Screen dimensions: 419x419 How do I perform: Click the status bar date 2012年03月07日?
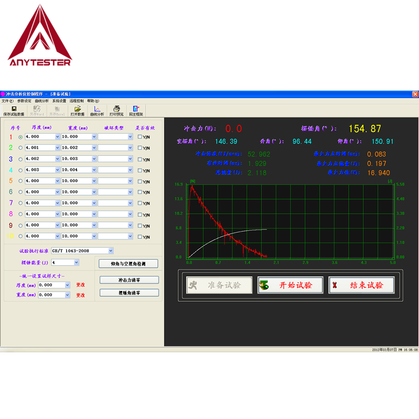(x=384, y=350)
